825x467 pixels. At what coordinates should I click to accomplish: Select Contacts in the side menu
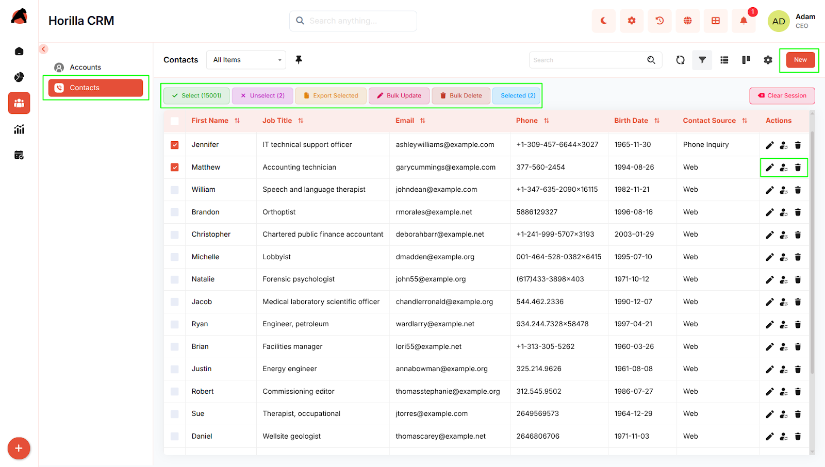coord(95,88)
